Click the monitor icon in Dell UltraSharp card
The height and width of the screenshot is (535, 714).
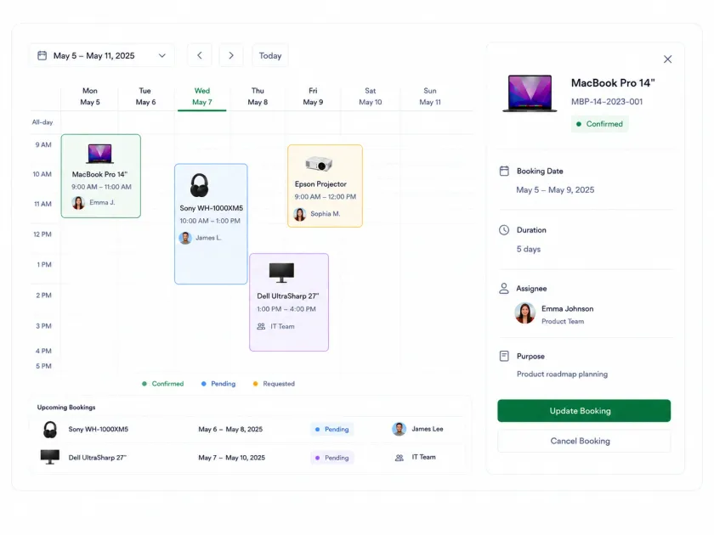tap(281, 273)
